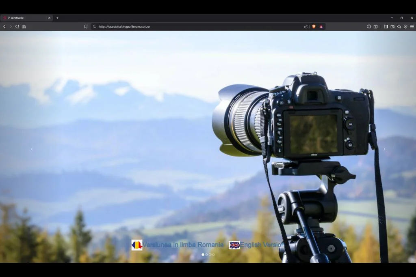Toggle the browser sidebar panel
The height and width of the screenshot is (277, 416).
click(386, 27)
